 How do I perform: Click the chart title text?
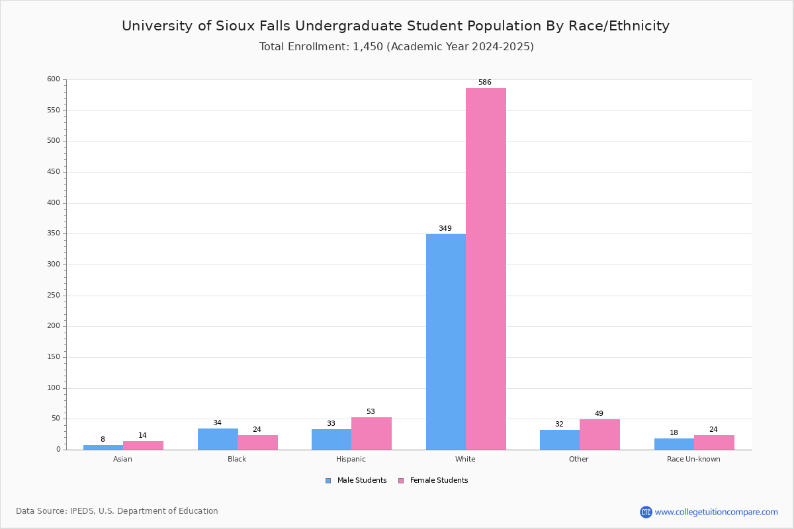click(x=396, y=26)
